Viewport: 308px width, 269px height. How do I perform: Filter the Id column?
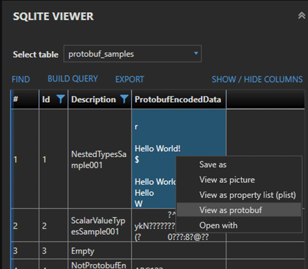click(x=61, y=98)
